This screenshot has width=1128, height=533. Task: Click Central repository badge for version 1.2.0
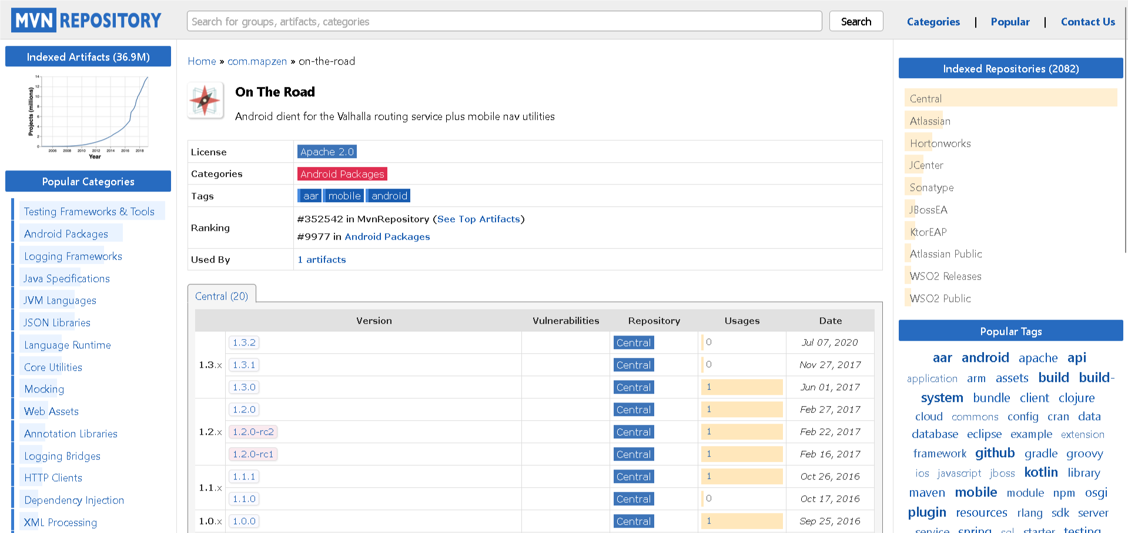tap(633, 410)
